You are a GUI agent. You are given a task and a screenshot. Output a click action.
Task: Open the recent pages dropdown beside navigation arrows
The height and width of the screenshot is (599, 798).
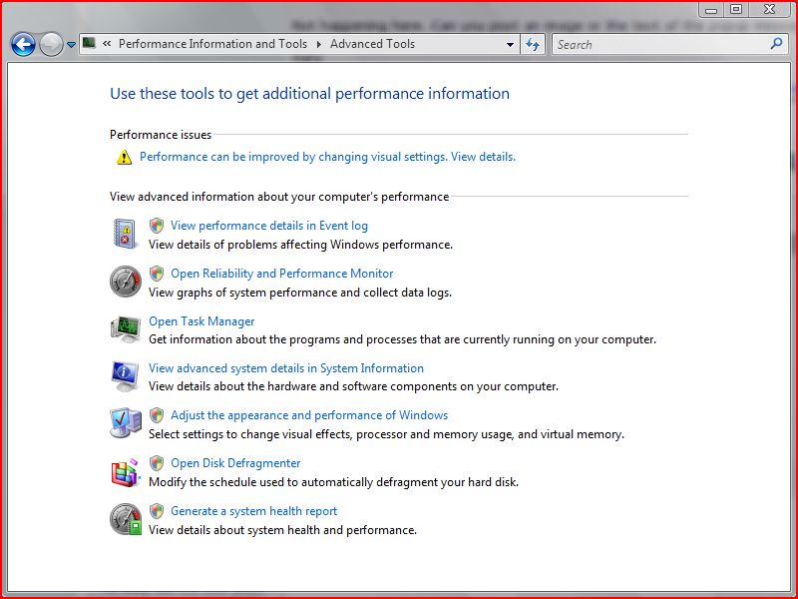(x=71, y=45)
